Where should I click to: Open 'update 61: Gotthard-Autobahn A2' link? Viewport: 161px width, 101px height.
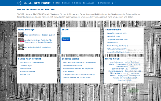38,41
